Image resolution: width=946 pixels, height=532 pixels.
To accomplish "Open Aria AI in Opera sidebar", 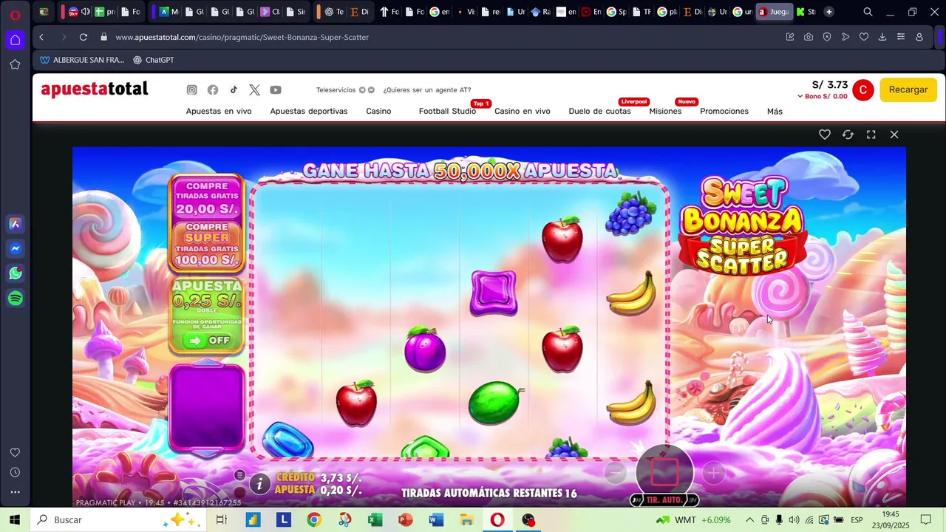I will point(15,224).
